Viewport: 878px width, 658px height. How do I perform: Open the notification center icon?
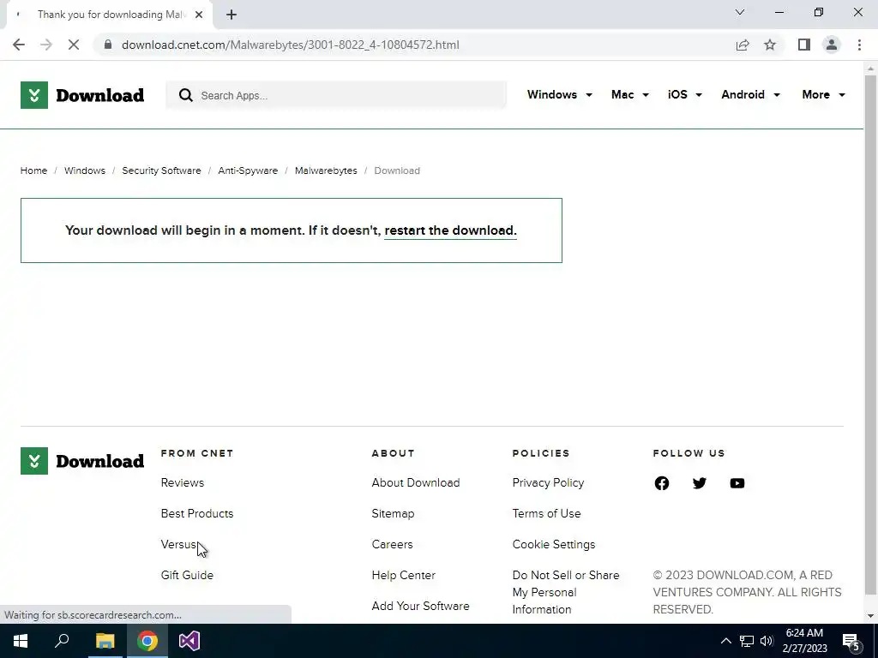coord(851,642)
